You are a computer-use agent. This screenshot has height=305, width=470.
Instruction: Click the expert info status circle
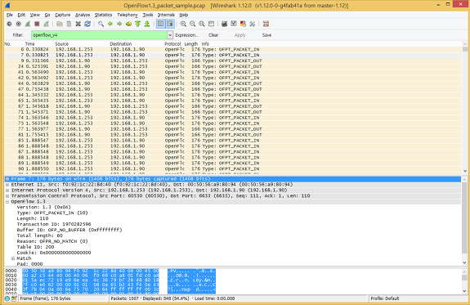coord(7,298)
